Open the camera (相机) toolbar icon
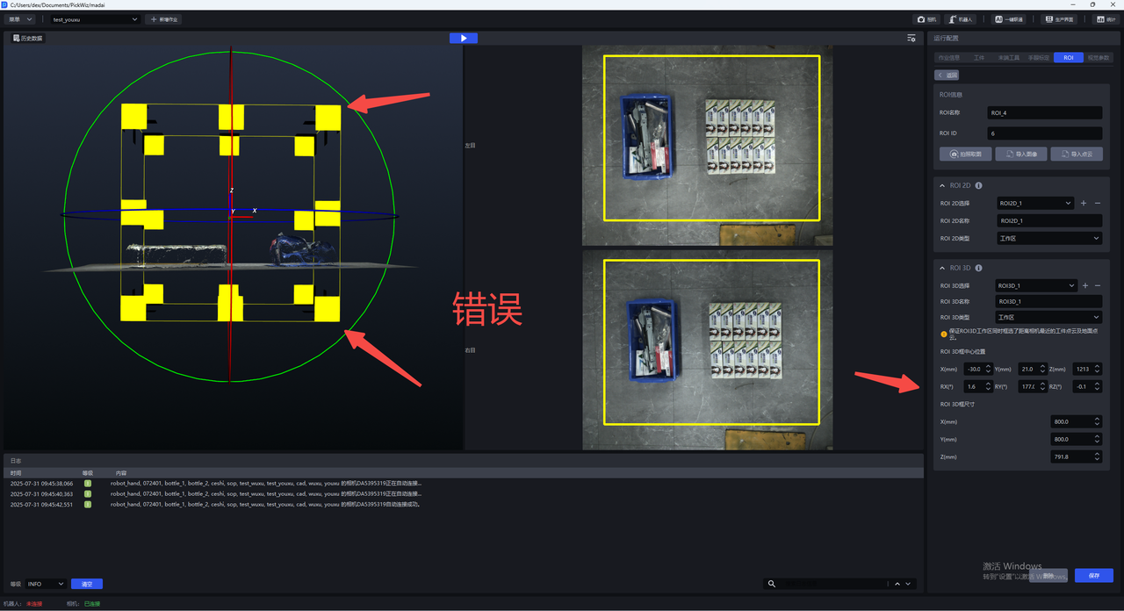The image size is (1124, 611). point(926,19)
